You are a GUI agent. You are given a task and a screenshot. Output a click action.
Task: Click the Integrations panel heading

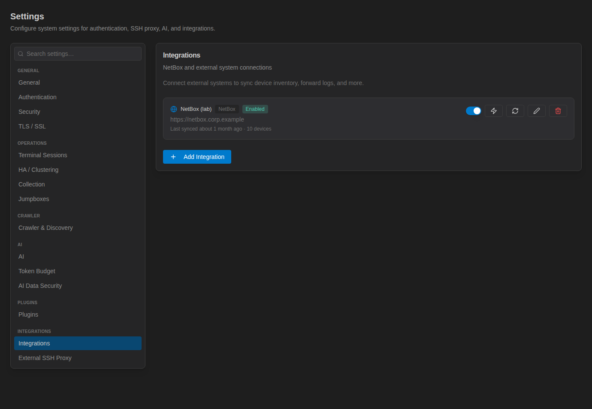tap(181, 55)
